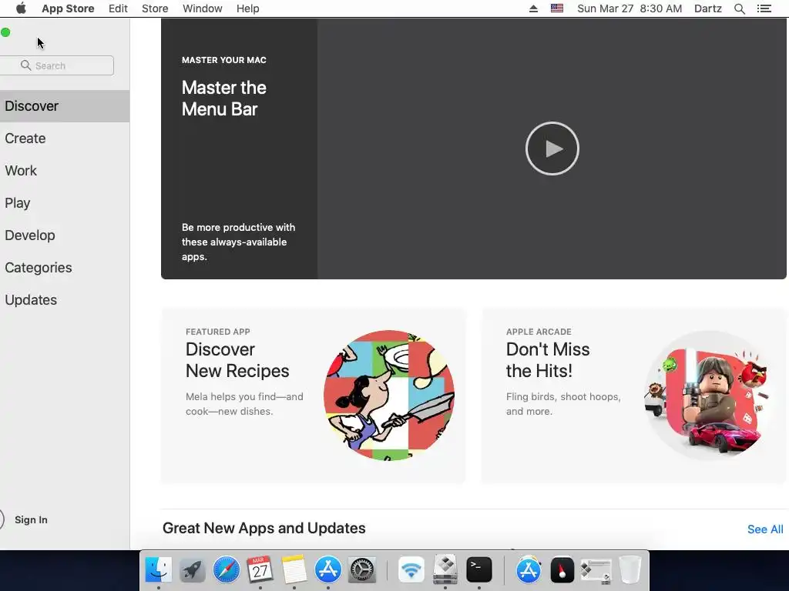
Task: Click the FEATURED APP label
Action: pos(217,332)
